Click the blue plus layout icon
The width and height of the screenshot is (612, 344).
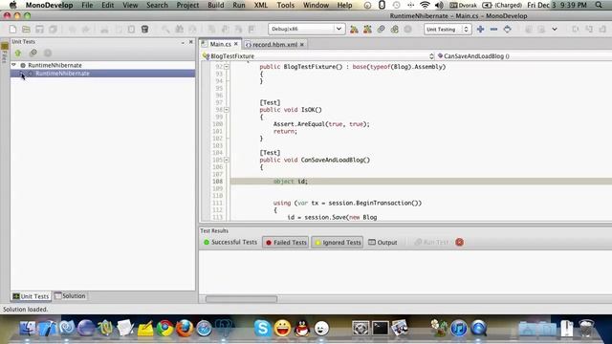(480, 30)
